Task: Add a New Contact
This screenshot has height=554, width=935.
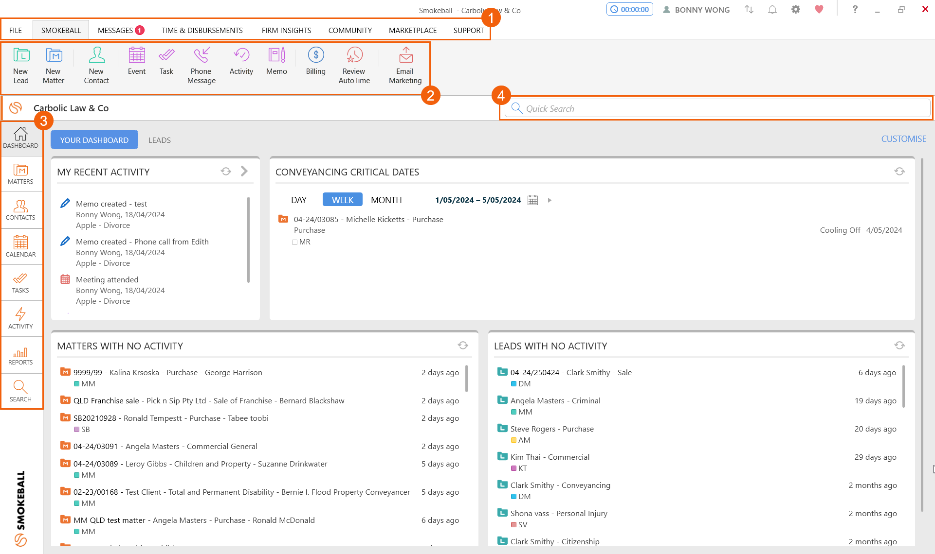Action: (x=96, y=66)
